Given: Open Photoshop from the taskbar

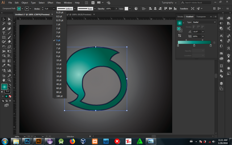Looking at the screenshot, I should click(x=26, y=141).
